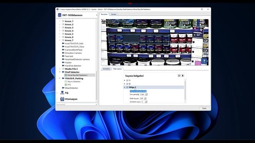The width and height of the screenshot is (255, 143).
Task: Click the AutoTRASSIR_Fast camera icon
Action: (x=63, y=43)
